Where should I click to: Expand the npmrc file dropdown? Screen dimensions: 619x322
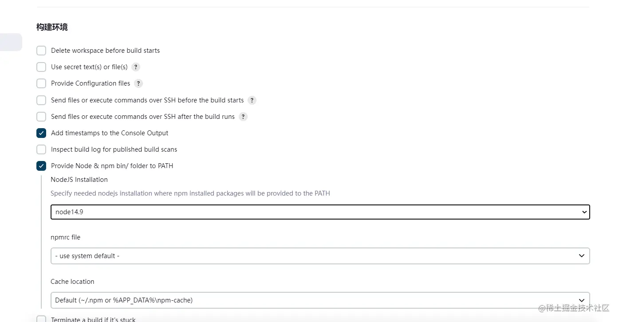pyautogui.click(x=320, y=256)
